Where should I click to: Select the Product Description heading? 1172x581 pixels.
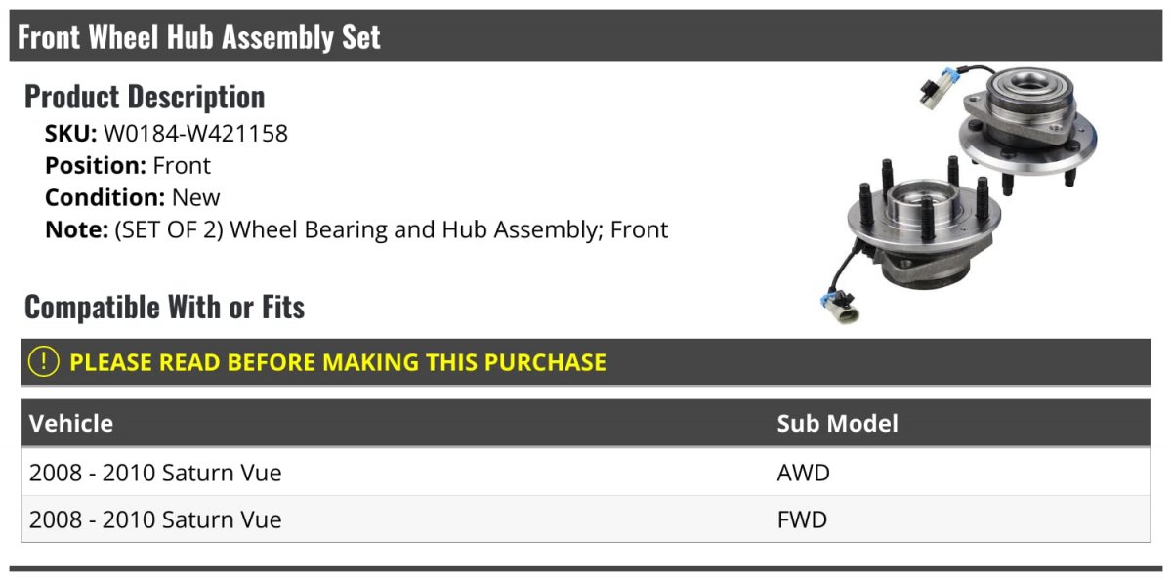[145, 97]
